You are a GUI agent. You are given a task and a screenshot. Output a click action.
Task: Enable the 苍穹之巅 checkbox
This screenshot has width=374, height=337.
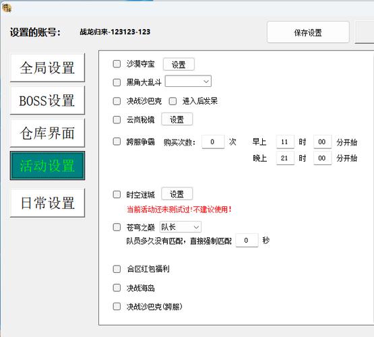[x=117, y=227]
